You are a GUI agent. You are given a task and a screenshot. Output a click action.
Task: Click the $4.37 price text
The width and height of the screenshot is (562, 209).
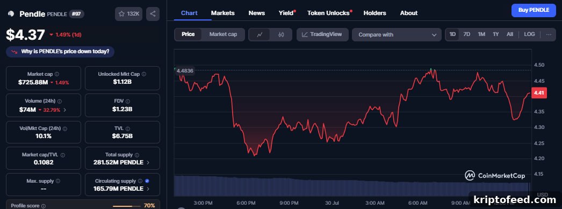[25, 35]
